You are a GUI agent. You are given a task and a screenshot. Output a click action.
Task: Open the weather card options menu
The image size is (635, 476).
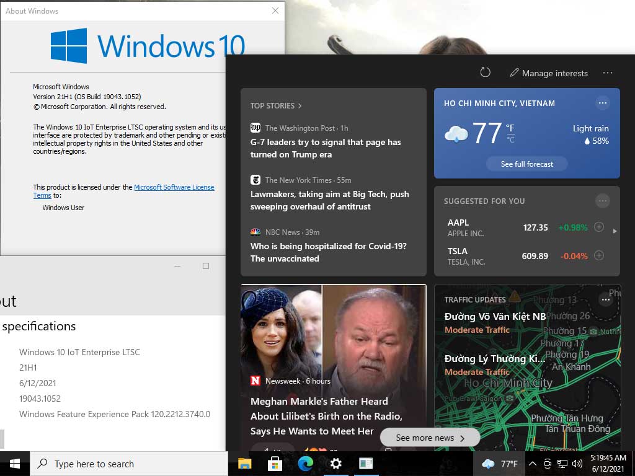[603, 103]
